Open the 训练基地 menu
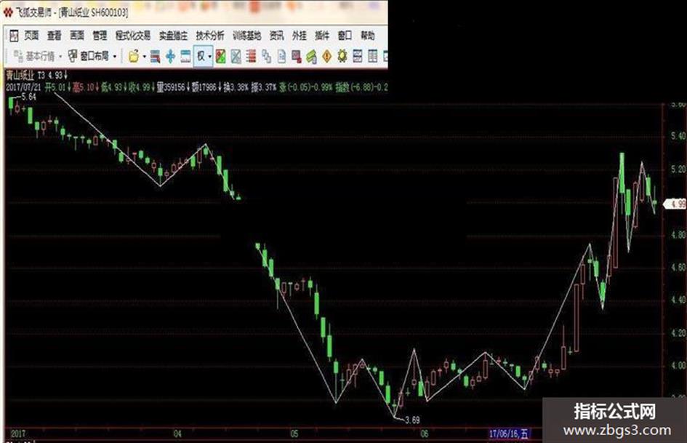This screenshot has width=687, height=443. pos(246,36)
